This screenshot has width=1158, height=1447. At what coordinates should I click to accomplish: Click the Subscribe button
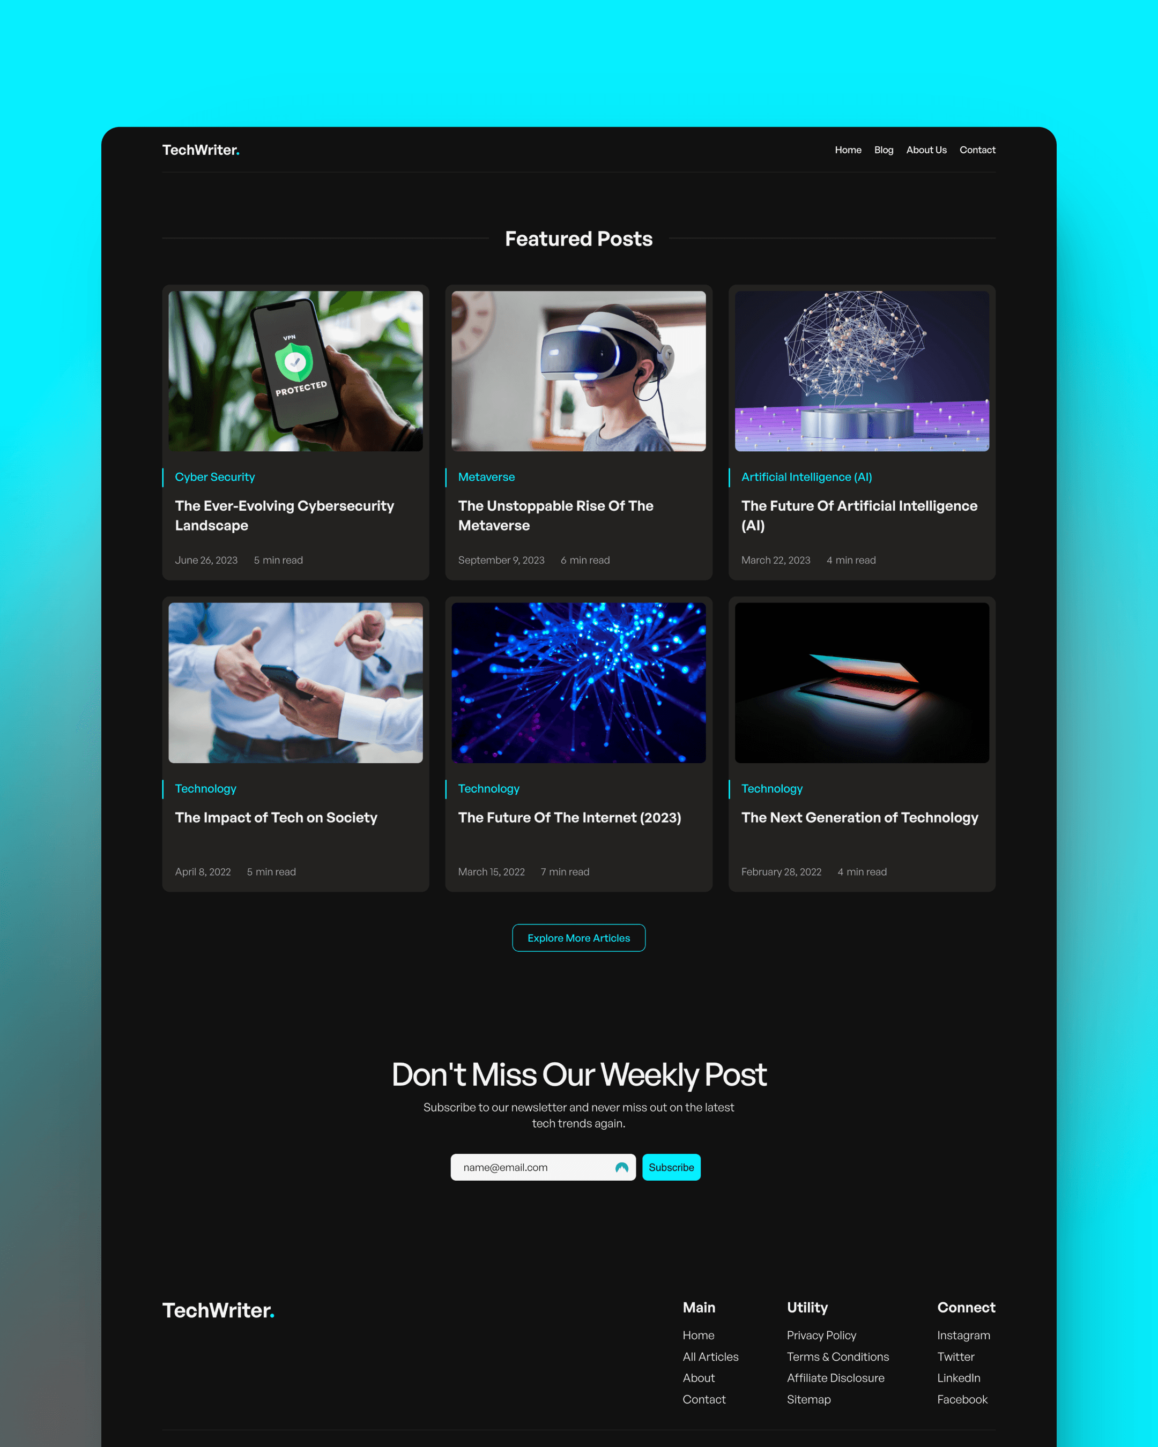click(670, 1167)
